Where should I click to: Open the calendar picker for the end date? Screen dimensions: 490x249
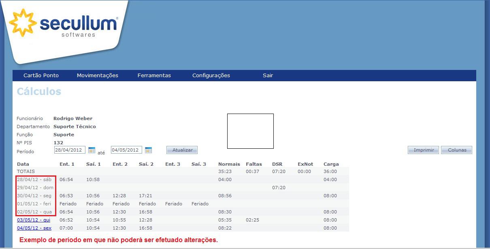tap(148, 150)
